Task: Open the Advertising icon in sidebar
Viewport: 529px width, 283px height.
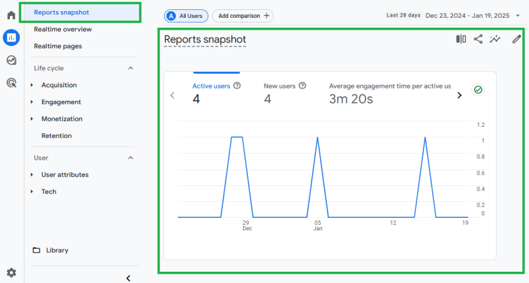Action: pyautogui.click(x=11, y=82)
